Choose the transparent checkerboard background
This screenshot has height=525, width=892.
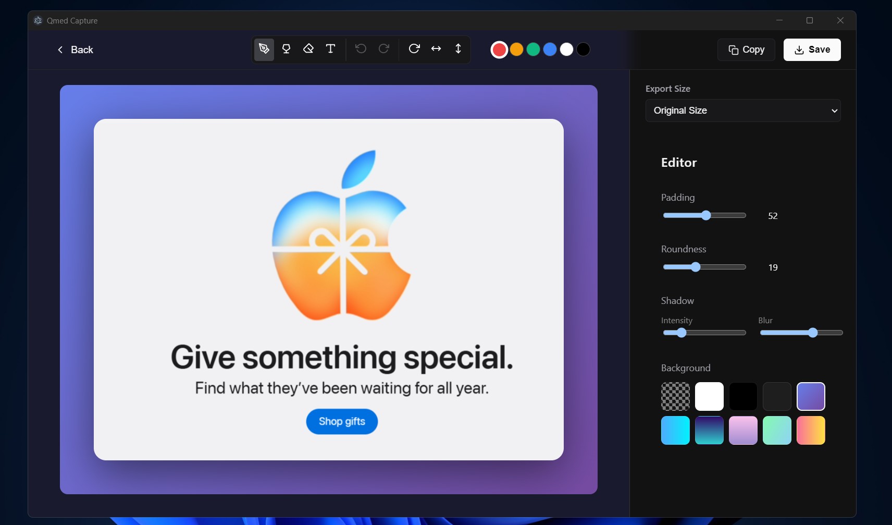coord(675,396)
